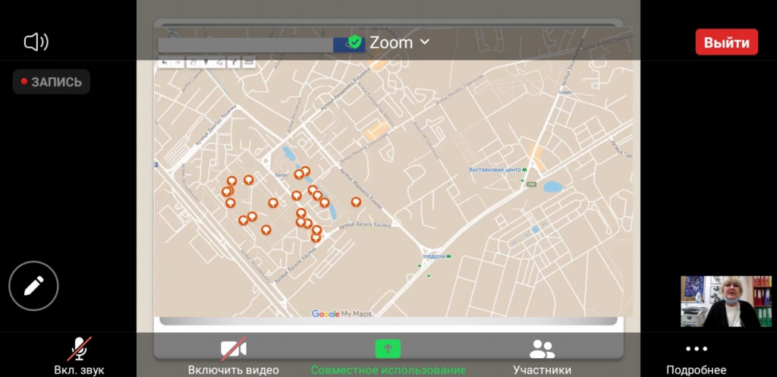Tap the ЗАПИСЬ recording indicator

[52, 82]
